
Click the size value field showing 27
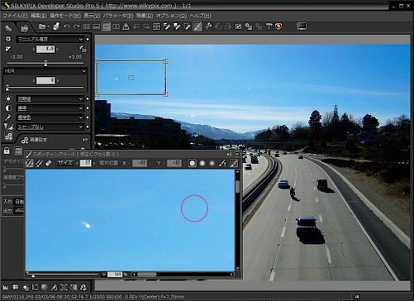click(x=85, y=163)
